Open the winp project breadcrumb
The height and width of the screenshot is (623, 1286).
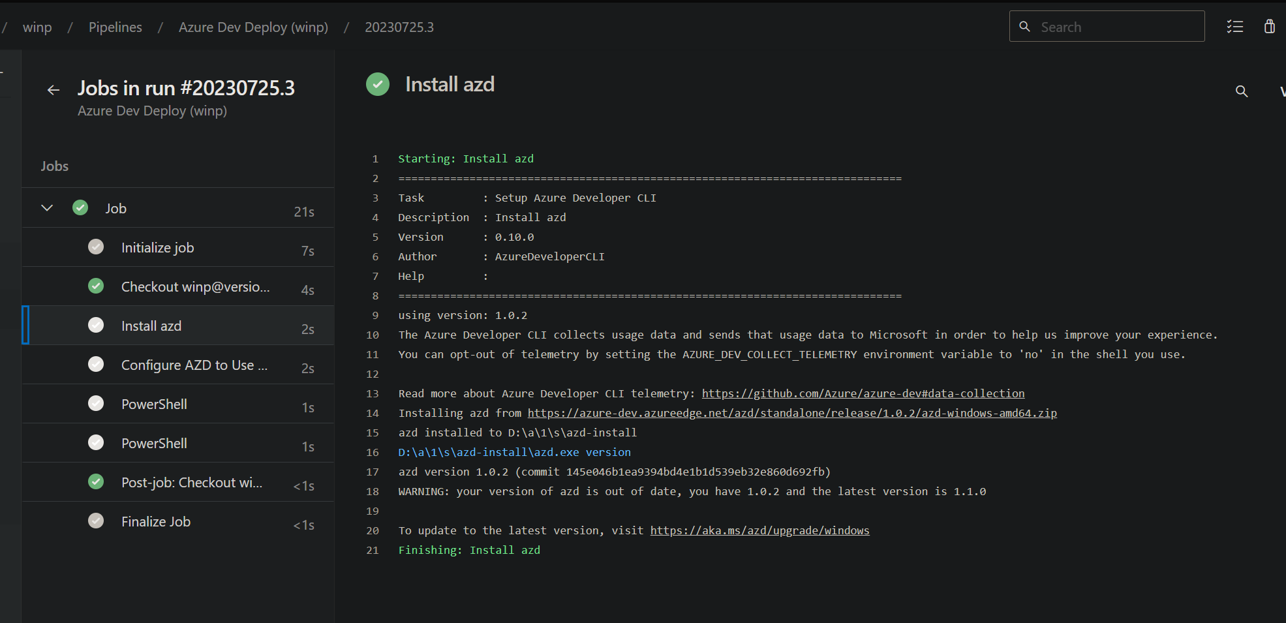coord(37,27)
